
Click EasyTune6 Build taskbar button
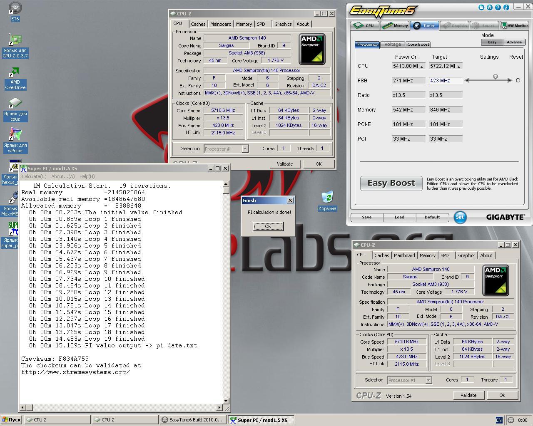click(x=193, y=420)
